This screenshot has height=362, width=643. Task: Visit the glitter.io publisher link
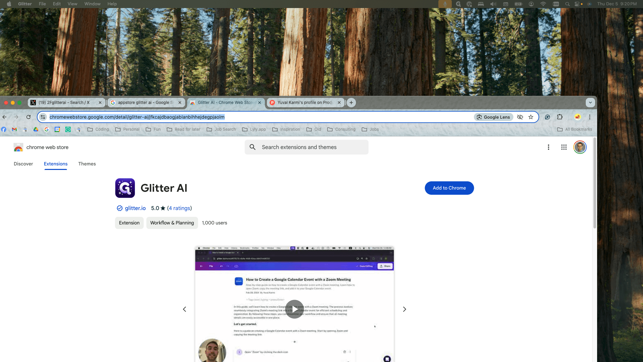[x=135, y=208]
